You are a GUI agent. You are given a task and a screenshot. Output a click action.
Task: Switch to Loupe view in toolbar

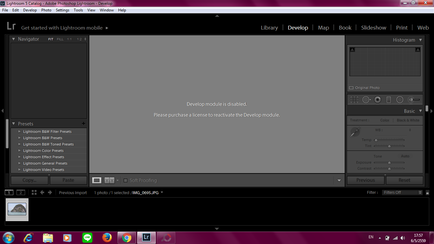(x=97, y=180)
